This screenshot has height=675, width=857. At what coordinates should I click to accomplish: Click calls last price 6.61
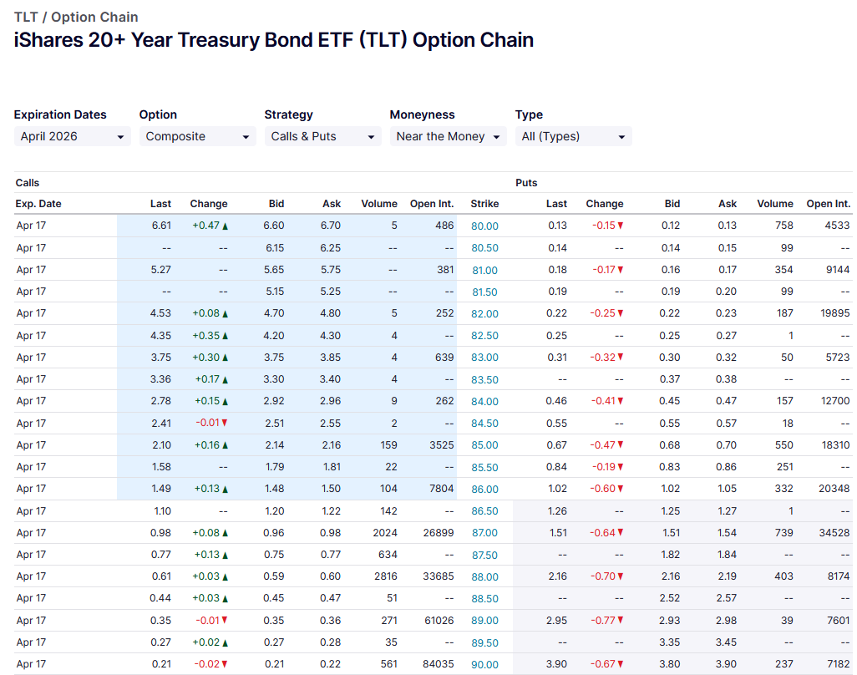point(161,226)
